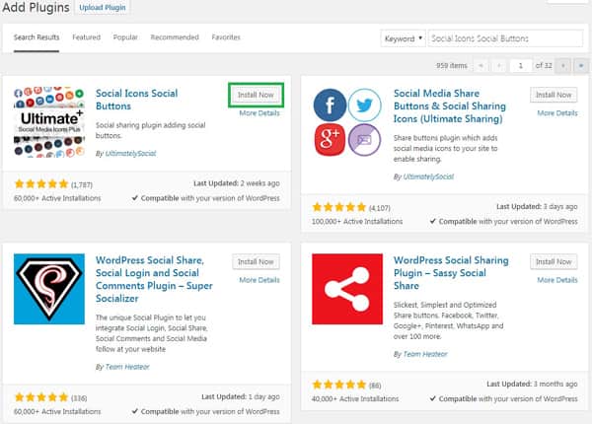
Task: Click the Facebook icon in plugin thumbnail
Action: (330, 106)
